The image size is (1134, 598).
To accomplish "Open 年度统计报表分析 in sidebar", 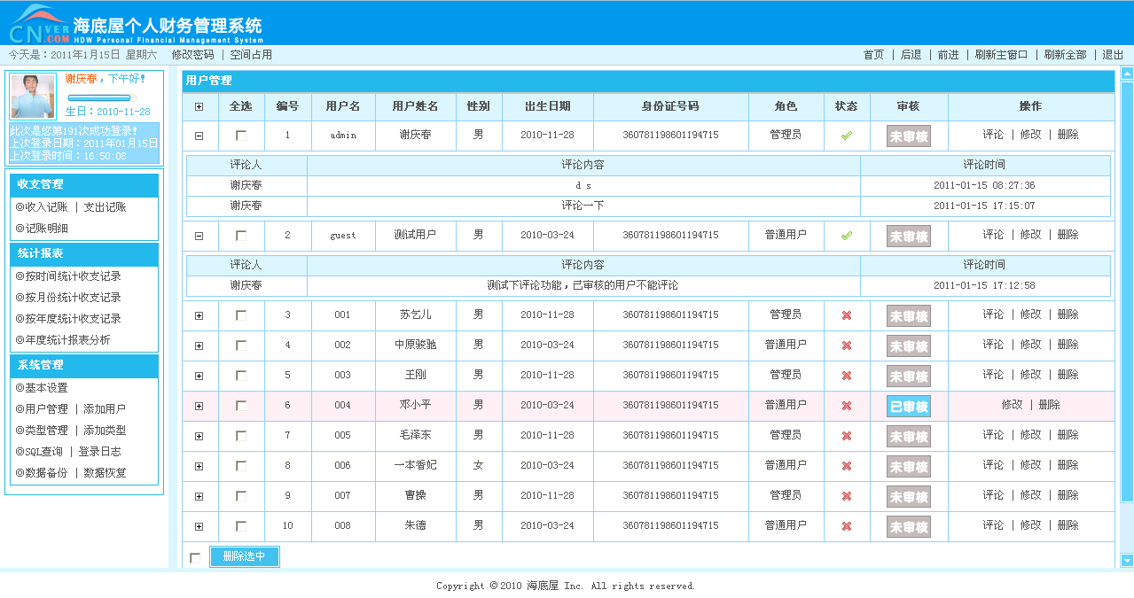I will click(x=67, y=340).
